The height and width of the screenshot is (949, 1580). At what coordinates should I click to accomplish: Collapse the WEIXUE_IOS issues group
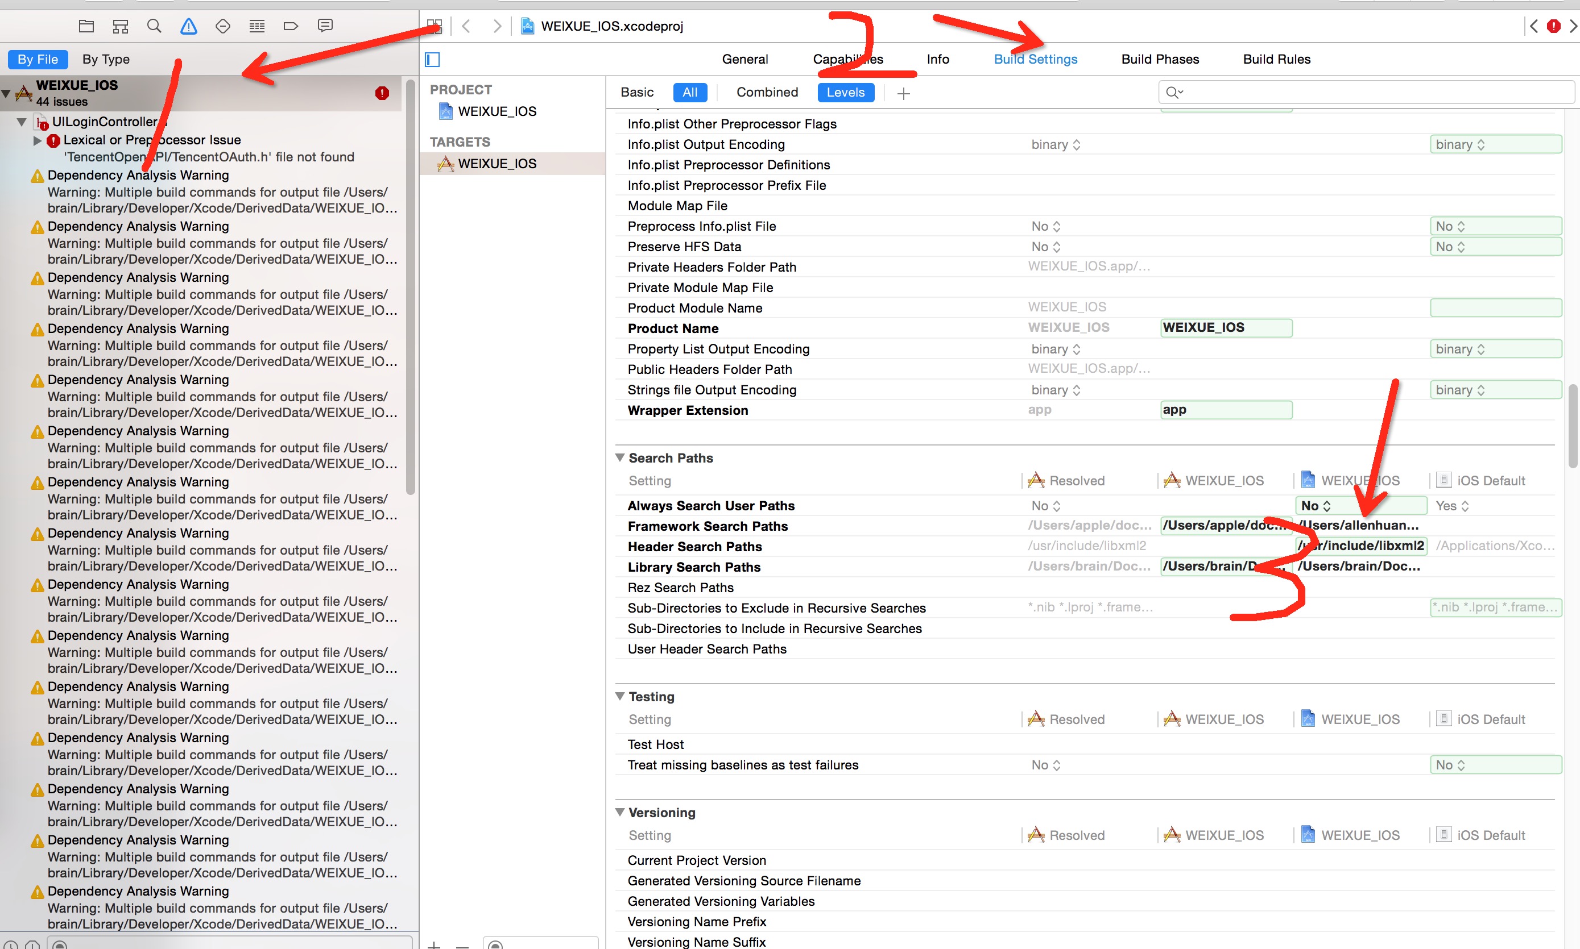(6, 93)
